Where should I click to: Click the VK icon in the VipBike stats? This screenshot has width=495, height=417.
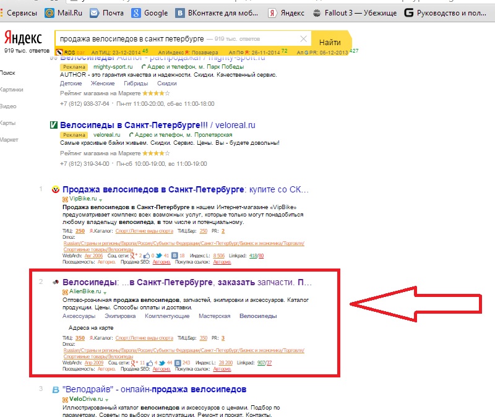click(x=174, y=256)
